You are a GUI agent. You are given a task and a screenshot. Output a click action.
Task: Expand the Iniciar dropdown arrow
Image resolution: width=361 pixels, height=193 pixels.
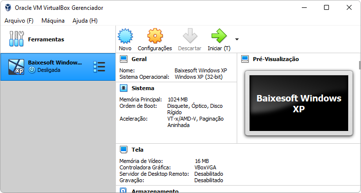(237, 39)
